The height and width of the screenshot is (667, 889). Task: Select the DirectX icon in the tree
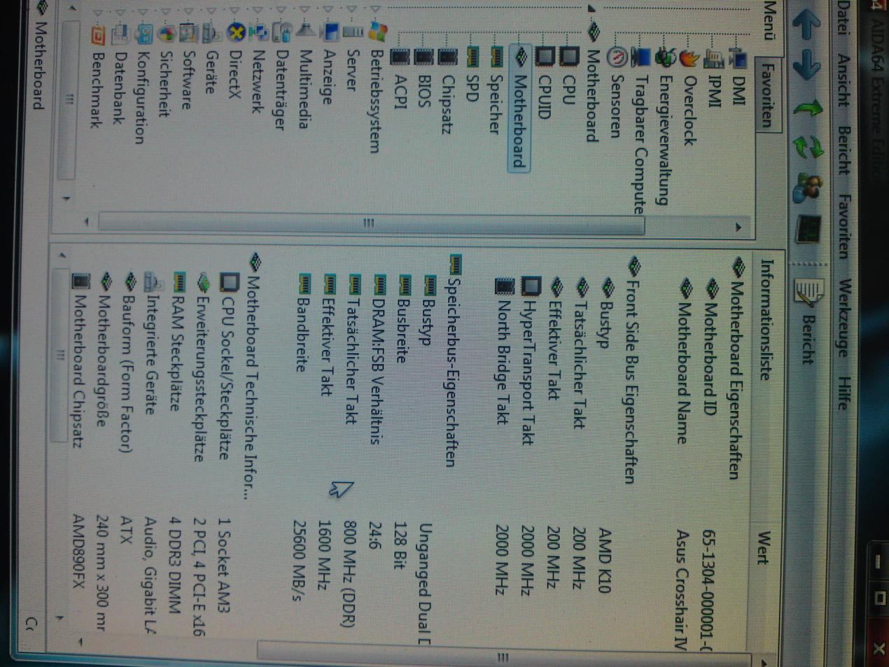[x=236, y=32]
